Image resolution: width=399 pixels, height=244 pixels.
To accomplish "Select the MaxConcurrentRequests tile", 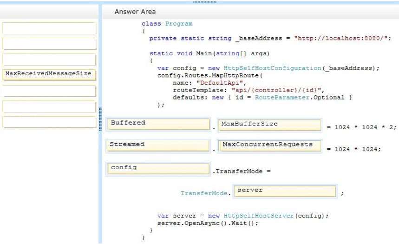I will tap(270, 146).
